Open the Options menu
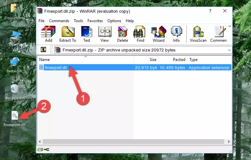251x160 pixels. 114,21
